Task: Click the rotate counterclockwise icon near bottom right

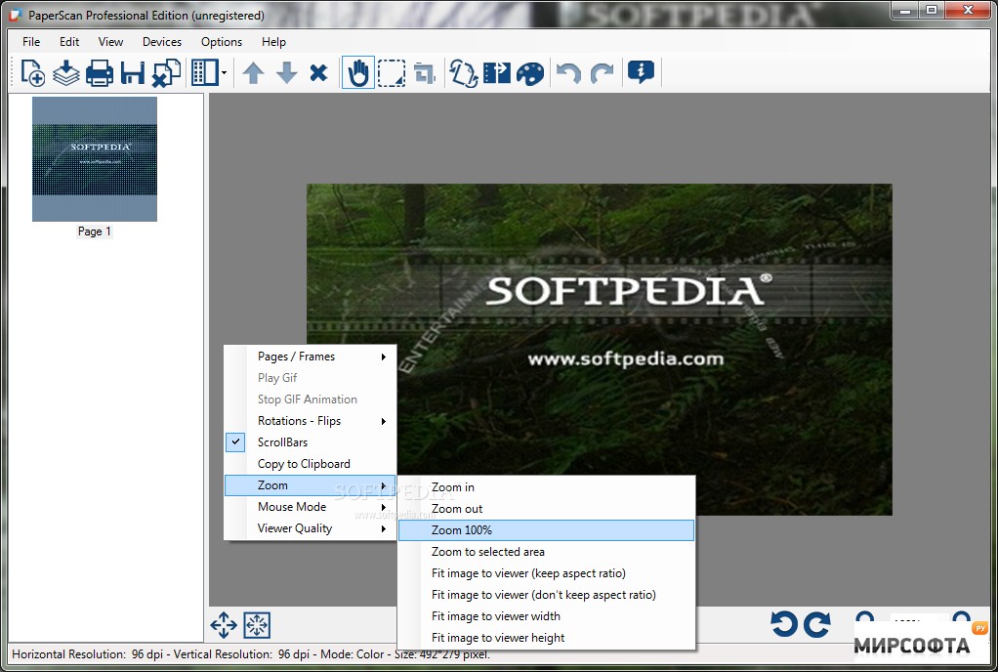Action: [789, 624]
